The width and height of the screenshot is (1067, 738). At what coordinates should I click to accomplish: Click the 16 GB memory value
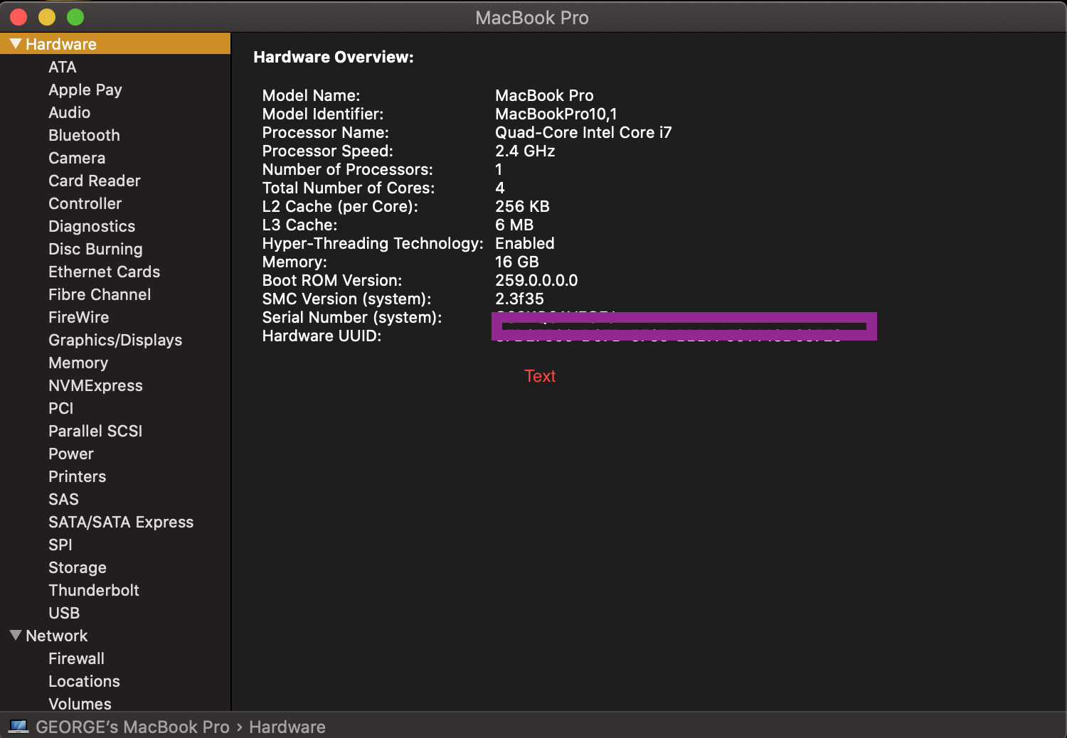[517, 262]
